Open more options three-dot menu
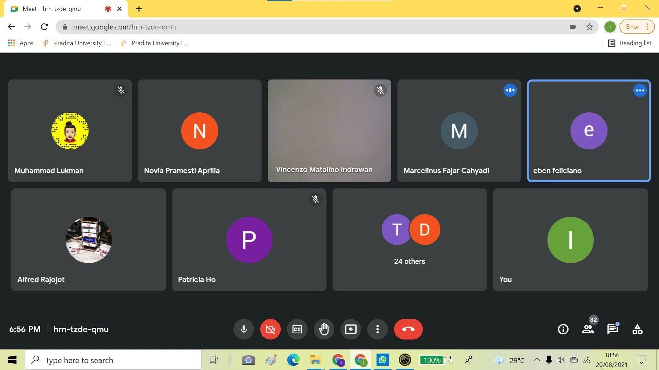The height and width of the screenshot is (370, 659). tap(378, 329)
